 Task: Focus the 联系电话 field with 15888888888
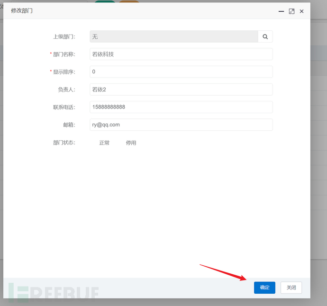pos(181,107)
